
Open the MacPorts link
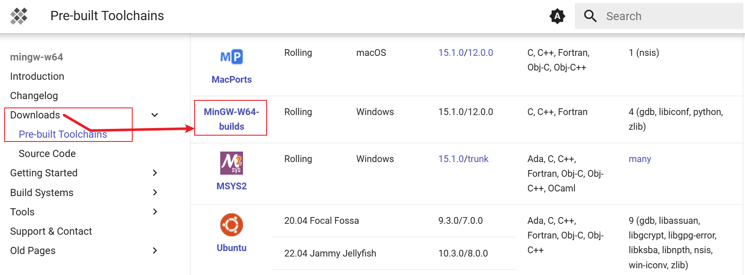[232, 79]
